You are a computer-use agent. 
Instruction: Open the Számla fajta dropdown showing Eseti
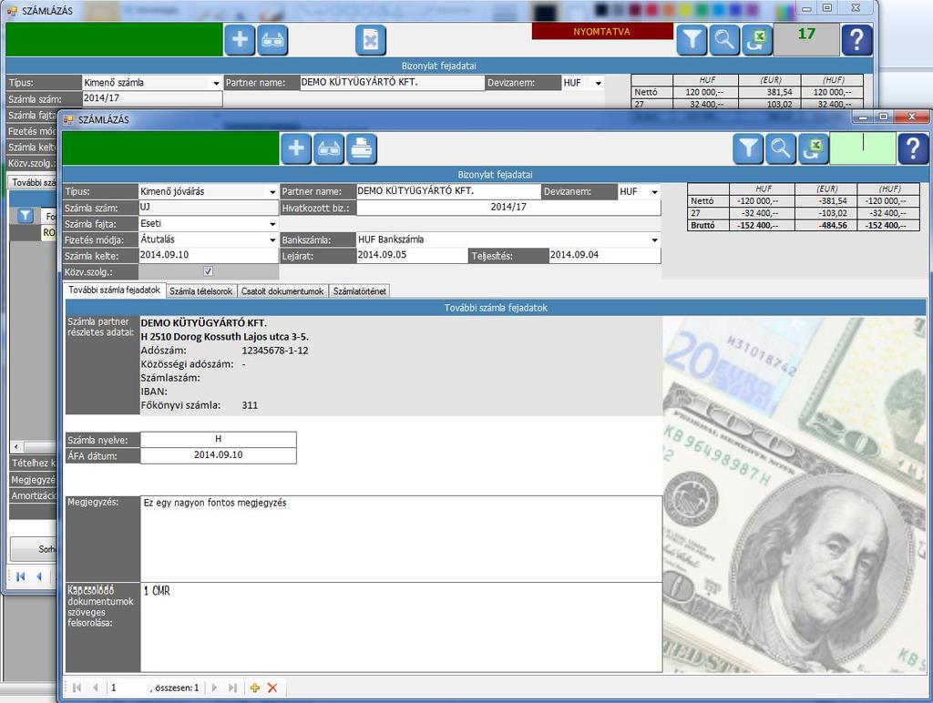[272, 224]
